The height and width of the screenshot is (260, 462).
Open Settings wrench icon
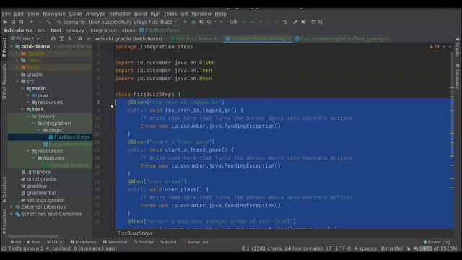(x=295, y=22)
